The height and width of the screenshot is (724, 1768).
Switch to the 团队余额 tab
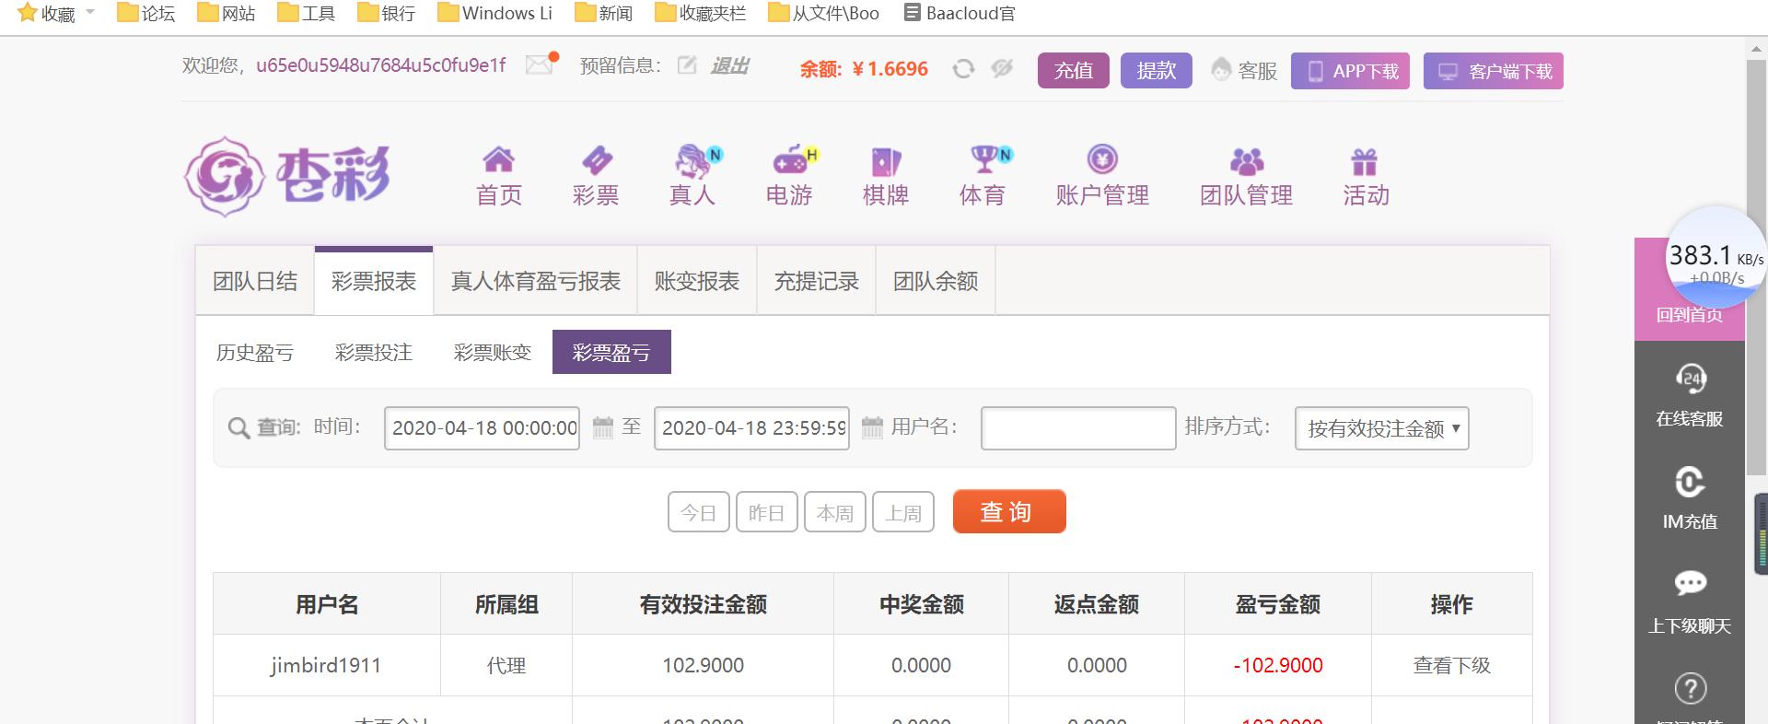coord(936,281)
